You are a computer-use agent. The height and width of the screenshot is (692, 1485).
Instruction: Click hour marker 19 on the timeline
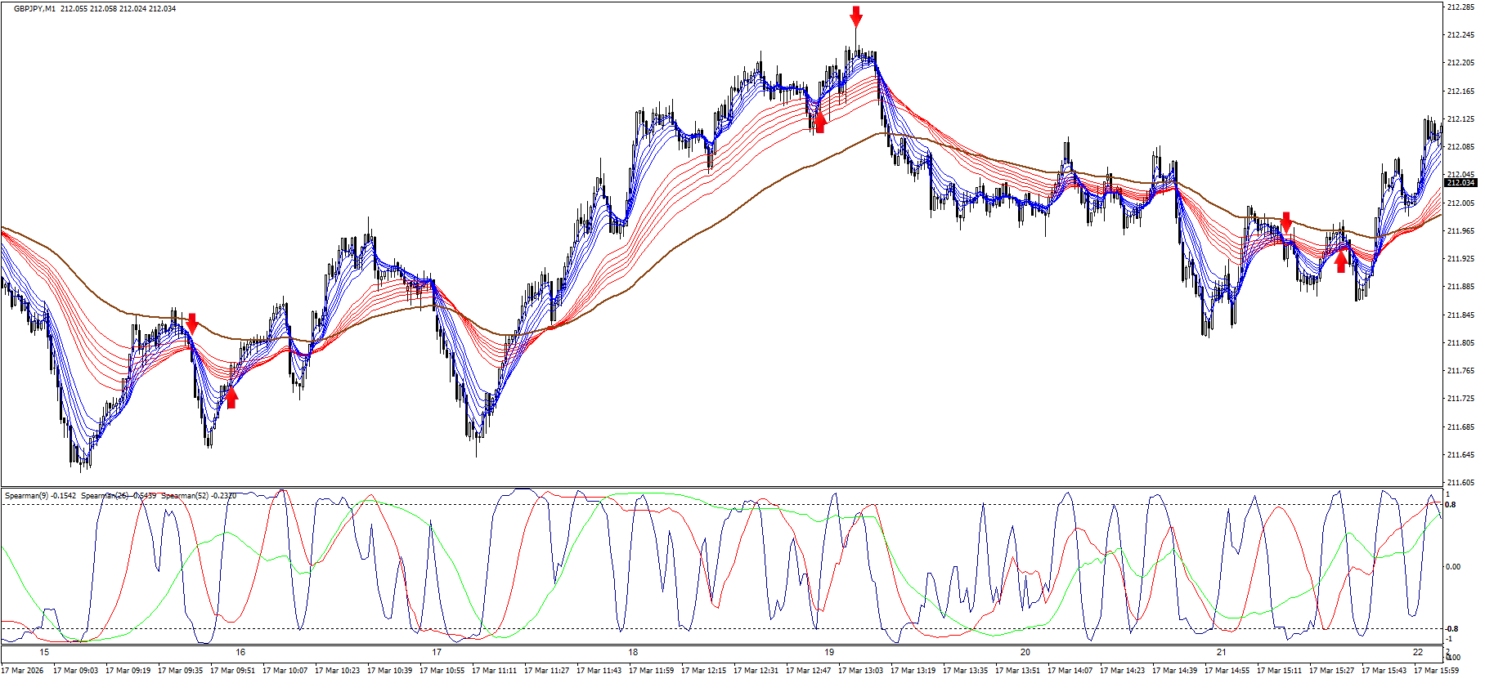829,653
